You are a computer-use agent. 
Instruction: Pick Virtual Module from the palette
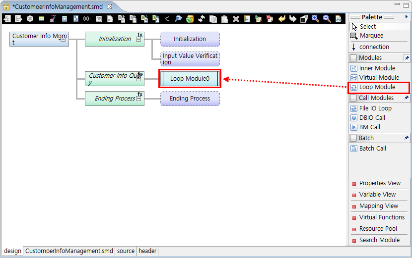click(379, 78)
